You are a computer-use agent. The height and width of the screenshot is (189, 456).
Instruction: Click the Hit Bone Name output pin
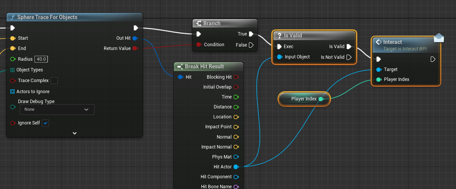[x=236, y=187]
